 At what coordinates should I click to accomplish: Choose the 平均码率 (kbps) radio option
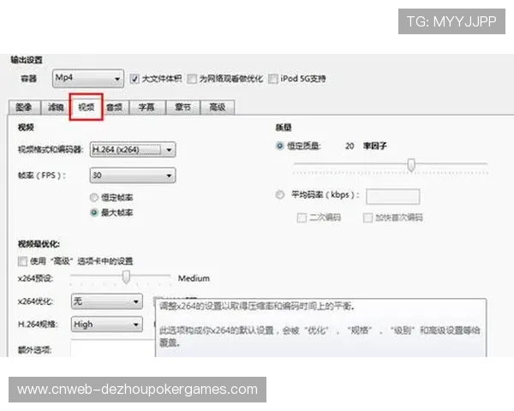pos(280,195)
